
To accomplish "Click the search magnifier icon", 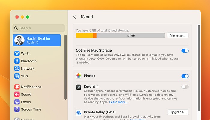I will pos(16,28).
